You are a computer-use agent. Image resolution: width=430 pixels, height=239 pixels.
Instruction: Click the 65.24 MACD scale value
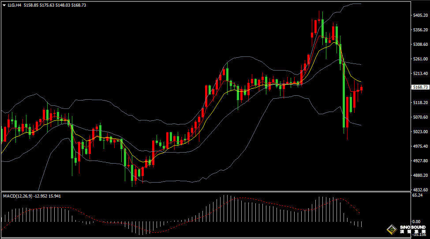click(417, 195)
